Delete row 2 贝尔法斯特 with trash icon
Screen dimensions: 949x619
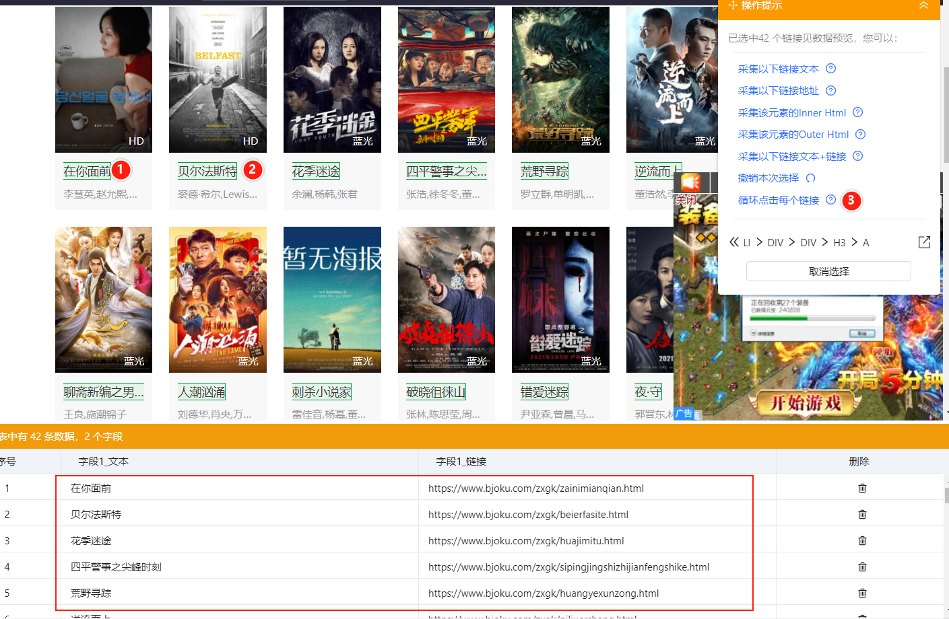pyautogui.click(x=862, y=514)
